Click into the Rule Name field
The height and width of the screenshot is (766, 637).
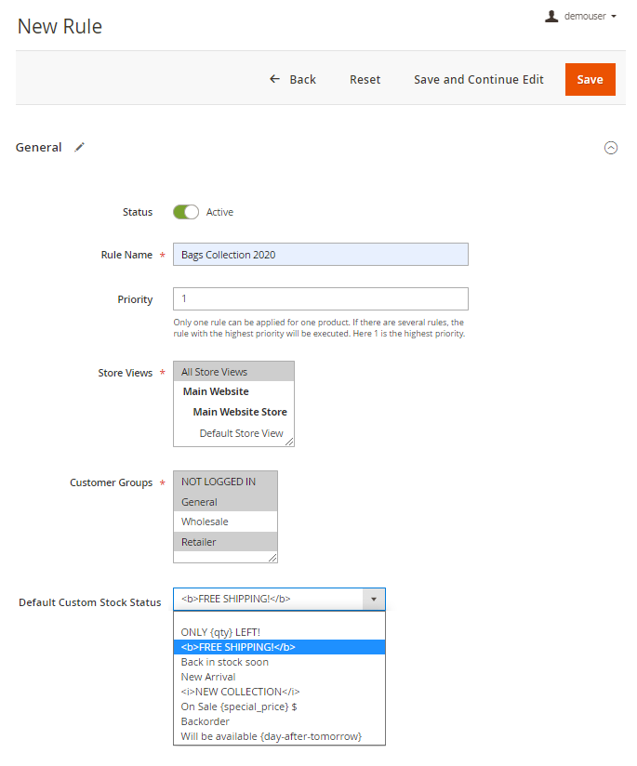320,255
